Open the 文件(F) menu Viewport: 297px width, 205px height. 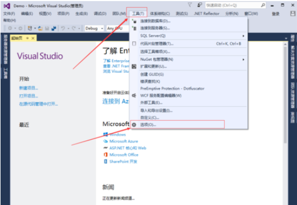click(9, 14)
